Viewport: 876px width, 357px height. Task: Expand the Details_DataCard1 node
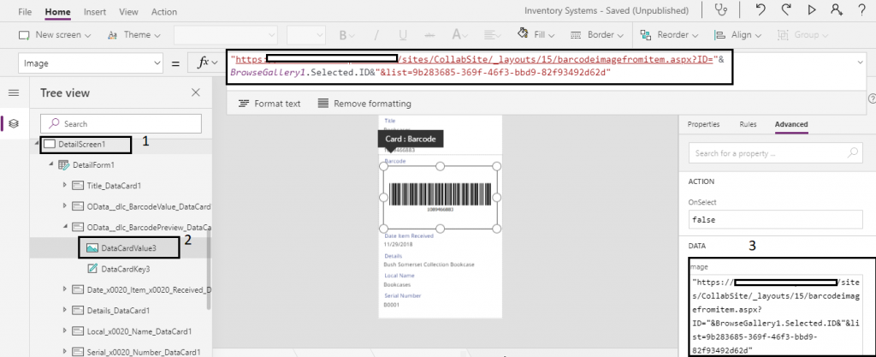coord(67,310)
